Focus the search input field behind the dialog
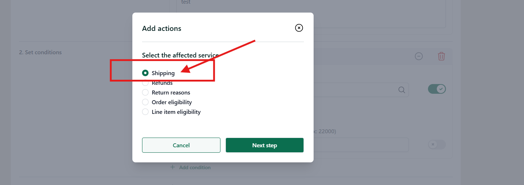The height and width of the screenshot is (185, 524). [361, 90]
